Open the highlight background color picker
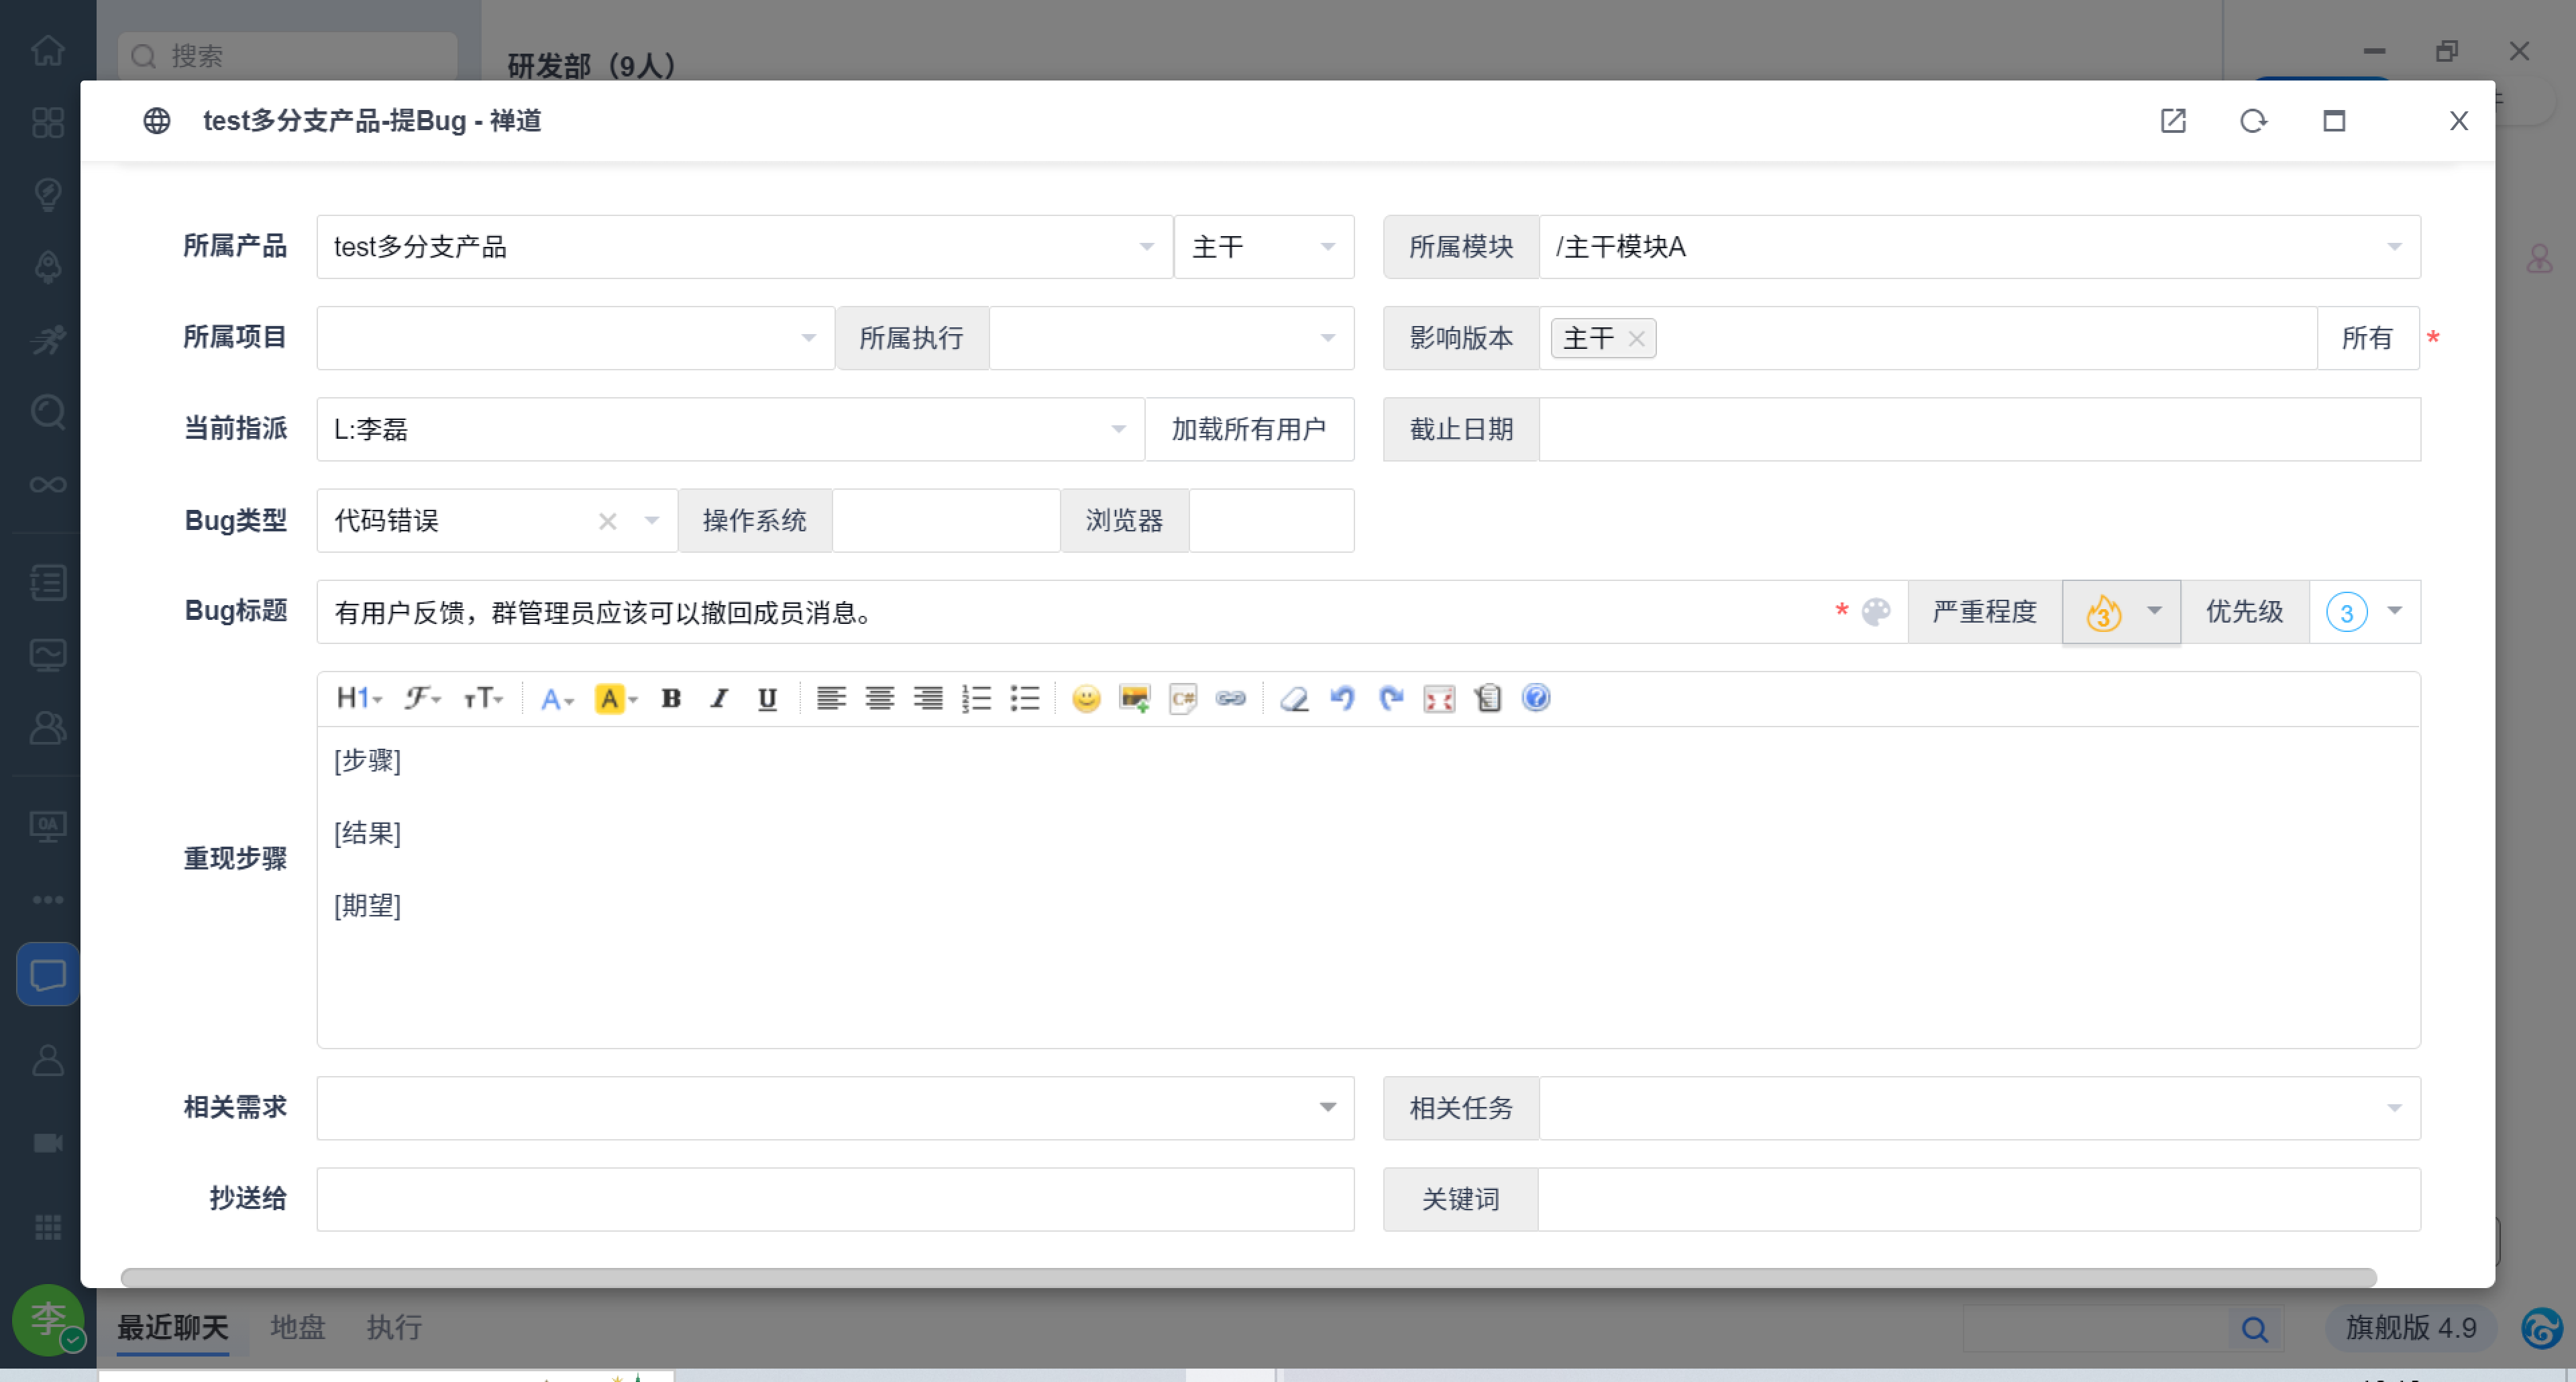Image resolution: width=2576 pixels, height=1382 pixels. tap(615, 698)
